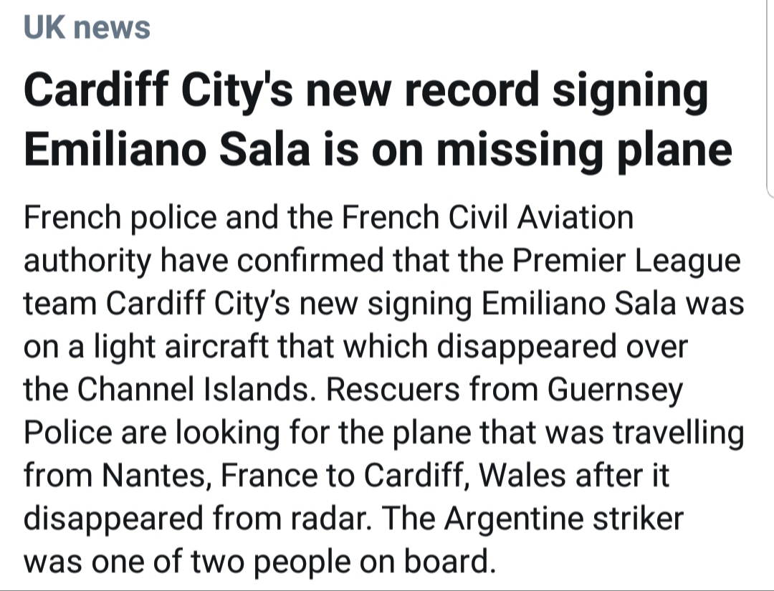Screen dimensions: 774x591
Task: Click 'Emiliano Sala' in the body paragraph
Action: 578,303
